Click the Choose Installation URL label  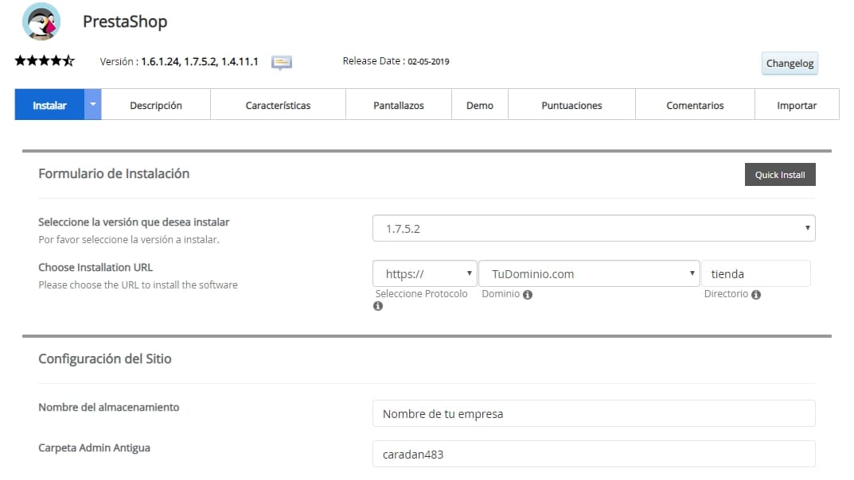tap(96, 268)
